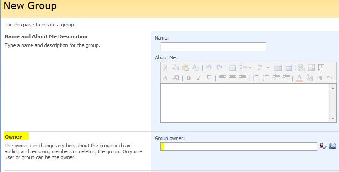Click the Paste clipboard icon

tap(185, 68)
